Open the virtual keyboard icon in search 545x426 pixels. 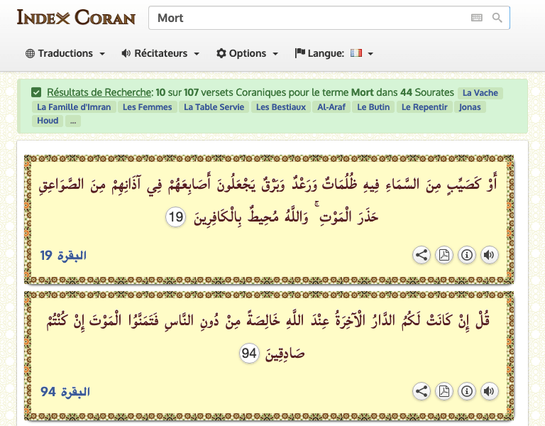point(476,18)
